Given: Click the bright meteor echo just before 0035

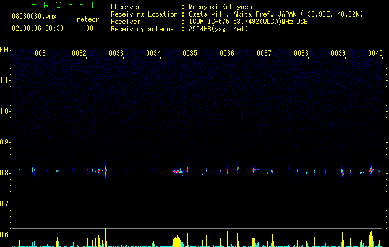Looking at the screenshot, I should tap(177, 172).
